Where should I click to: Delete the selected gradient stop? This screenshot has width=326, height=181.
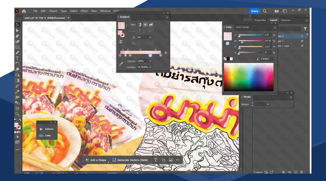pos(166,53)
